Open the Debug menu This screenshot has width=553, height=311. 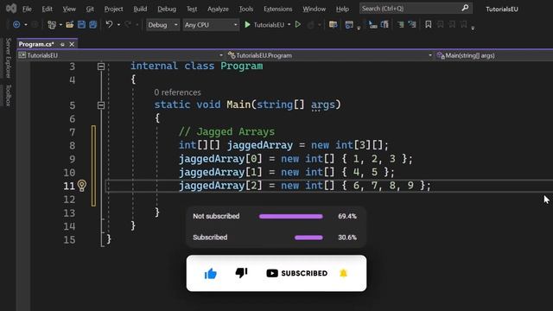167,9
